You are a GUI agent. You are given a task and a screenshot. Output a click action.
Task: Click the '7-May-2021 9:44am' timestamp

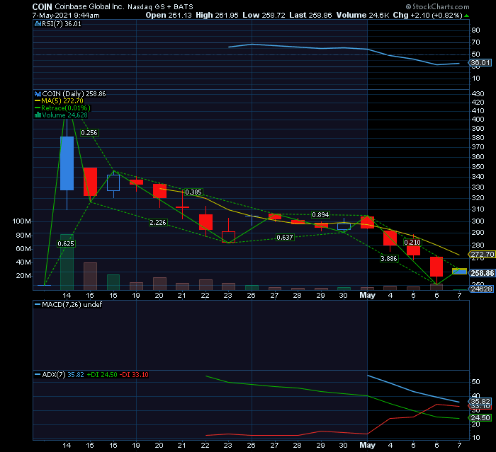pos(66,15)
